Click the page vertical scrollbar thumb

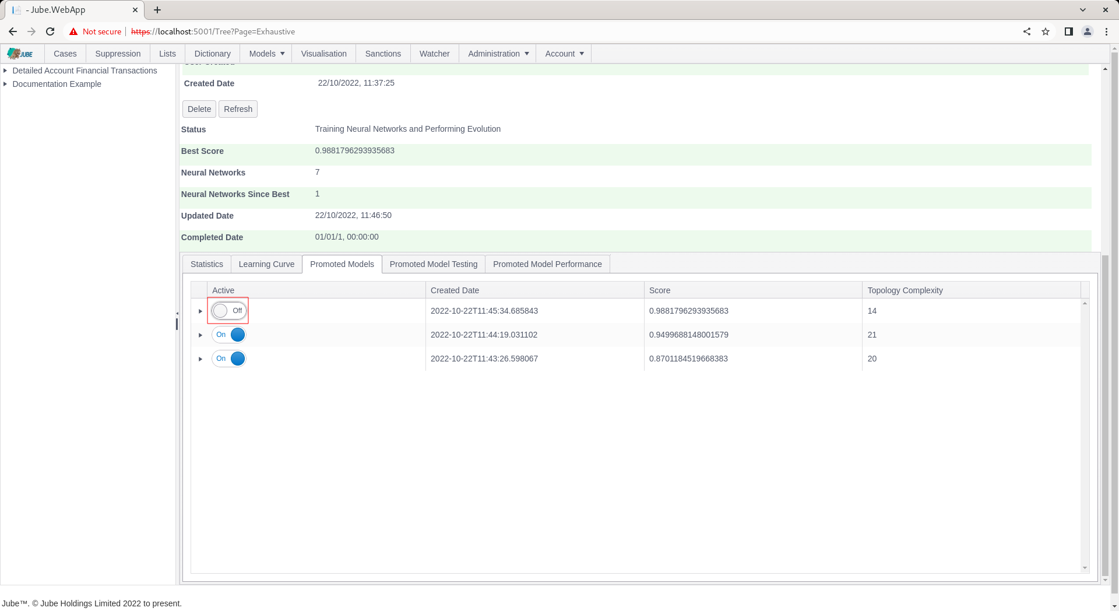pos(1114,323)
